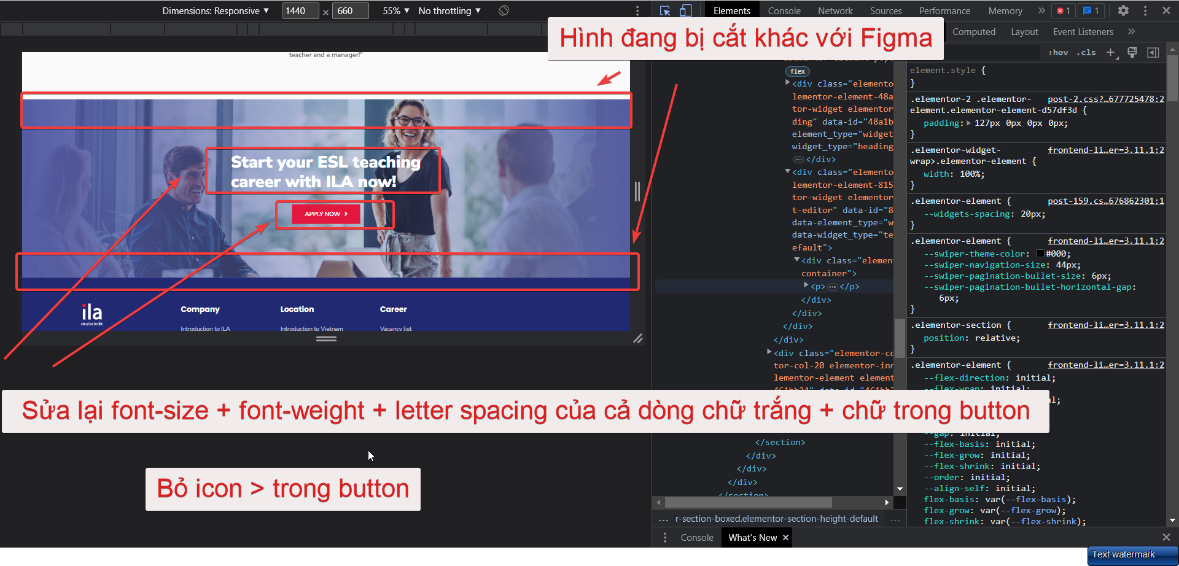Toggle the computed styles sidebar pane

point(1153,52)
